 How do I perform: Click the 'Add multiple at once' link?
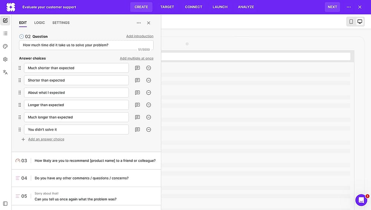click(137, 59)
